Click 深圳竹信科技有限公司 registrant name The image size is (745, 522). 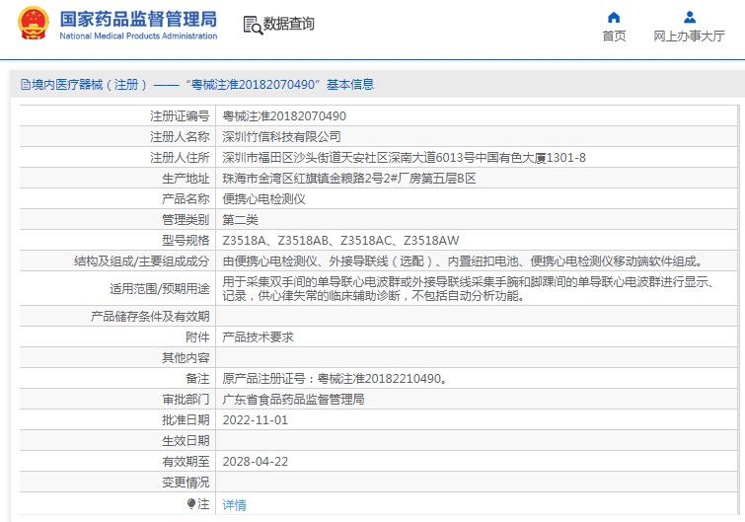[x=282, y=137]
